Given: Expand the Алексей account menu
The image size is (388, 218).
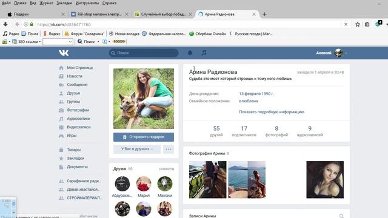Looking at the screenshot, I should 332,53.
